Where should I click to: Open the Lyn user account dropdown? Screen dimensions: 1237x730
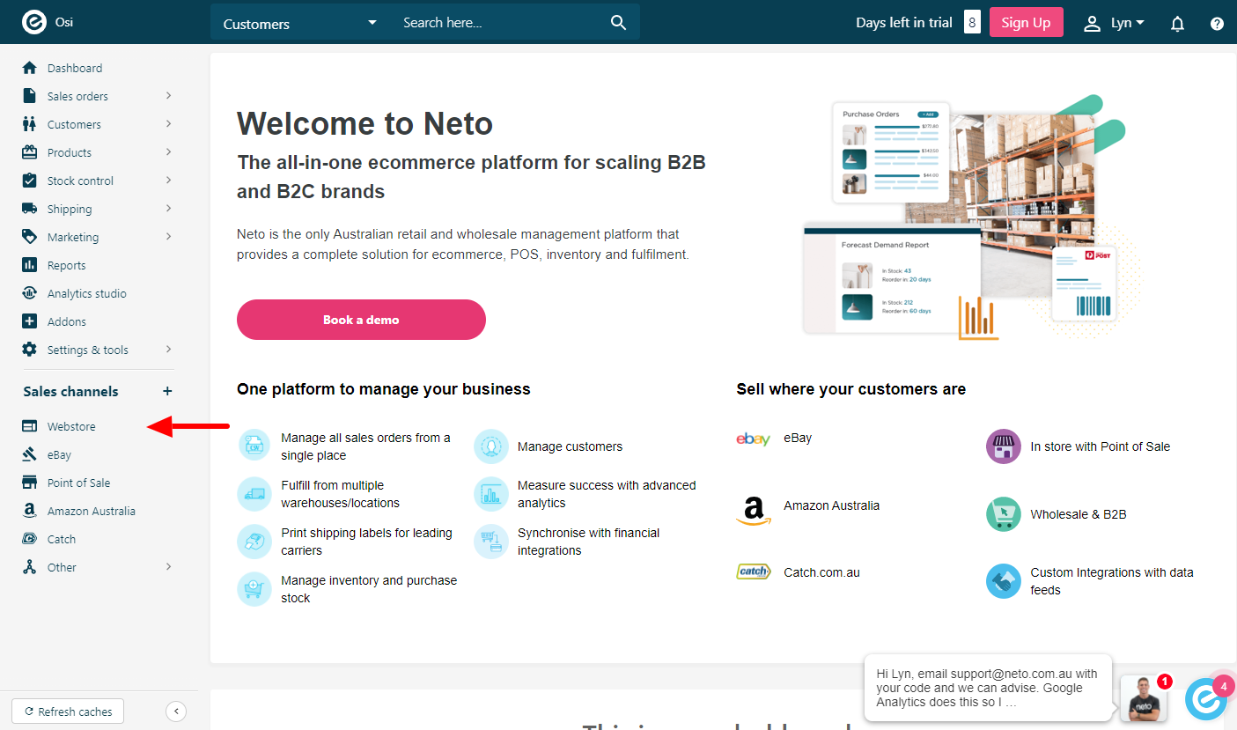1114,23
